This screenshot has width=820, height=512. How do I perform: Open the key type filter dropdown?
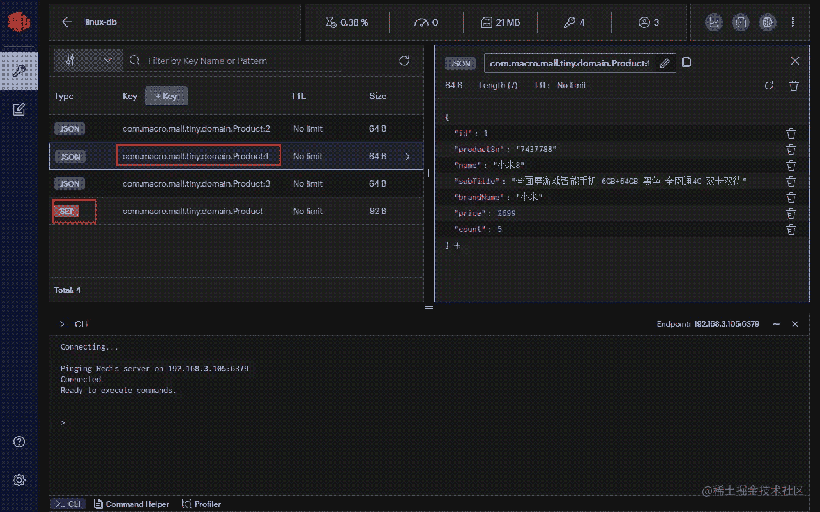click(x=87, y=61)
